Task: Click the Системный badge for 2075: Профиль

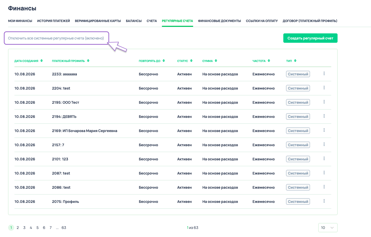Action: [x=298, y=202]
